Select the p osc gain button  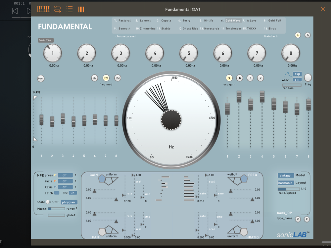click(260, 78)
